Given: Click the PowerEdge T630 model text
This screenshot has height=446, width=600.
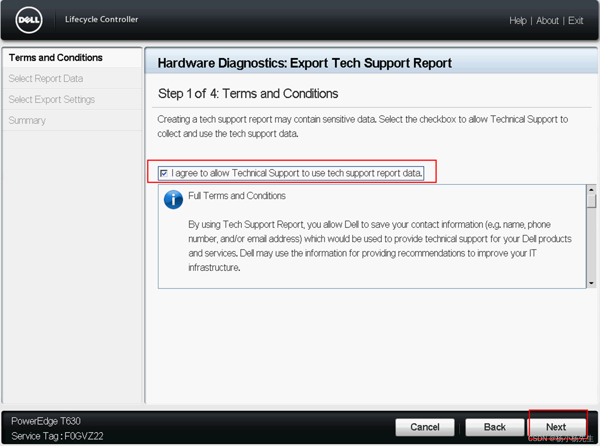Looking at the screenshot, I should [46, 421].
